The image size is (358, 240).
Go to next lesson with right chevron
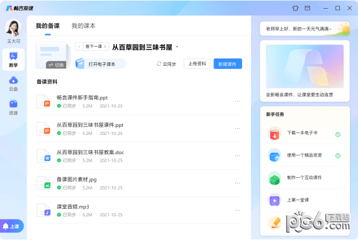point(105,47)
